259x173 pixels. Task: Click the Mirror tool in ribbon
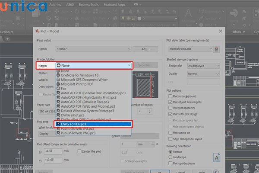(x=82, y=18)
